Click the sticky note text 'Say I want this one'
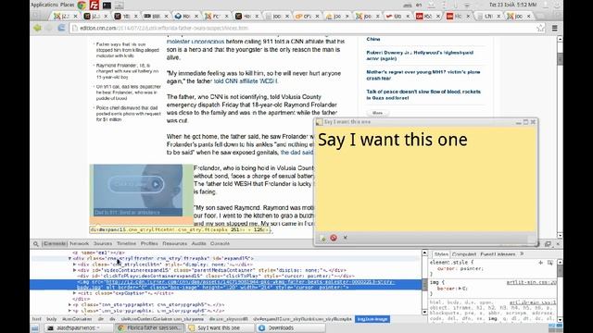This screenshot has height=333, width=593. click(x=392, y=140)
